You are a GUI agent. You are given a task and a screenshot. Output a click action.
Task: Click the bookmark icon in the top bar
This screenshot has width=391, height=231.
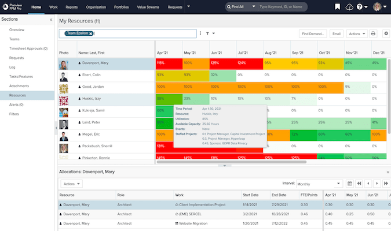pyautogui.click(x=338, y=7)
